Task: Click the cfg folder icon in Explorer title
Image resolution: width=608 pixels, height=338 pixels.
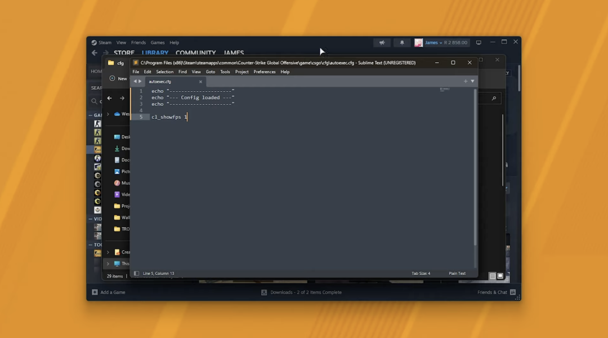Action: point(111,63)
